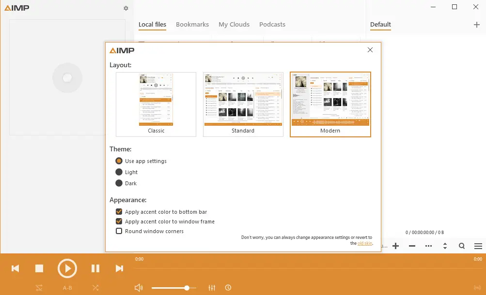Viewport: 486px width, 295px height.
Task: Choose the Modern layout thumbnail
Action: point(330,104)
